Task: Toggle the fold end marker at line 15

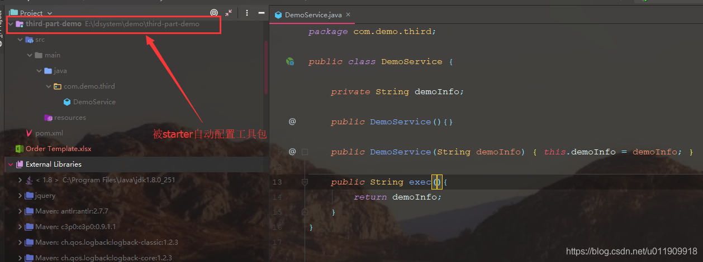Action: [x=305, y=212]
